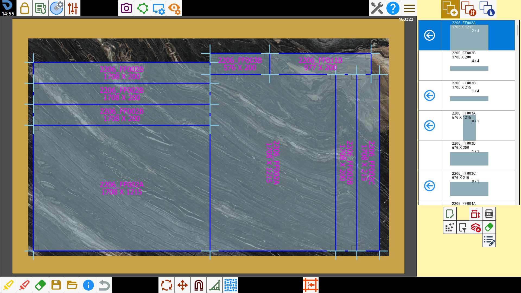This screenshot has height=293, width=521.
Task: Select the swap pieces tab
Action: coord(469,9)
